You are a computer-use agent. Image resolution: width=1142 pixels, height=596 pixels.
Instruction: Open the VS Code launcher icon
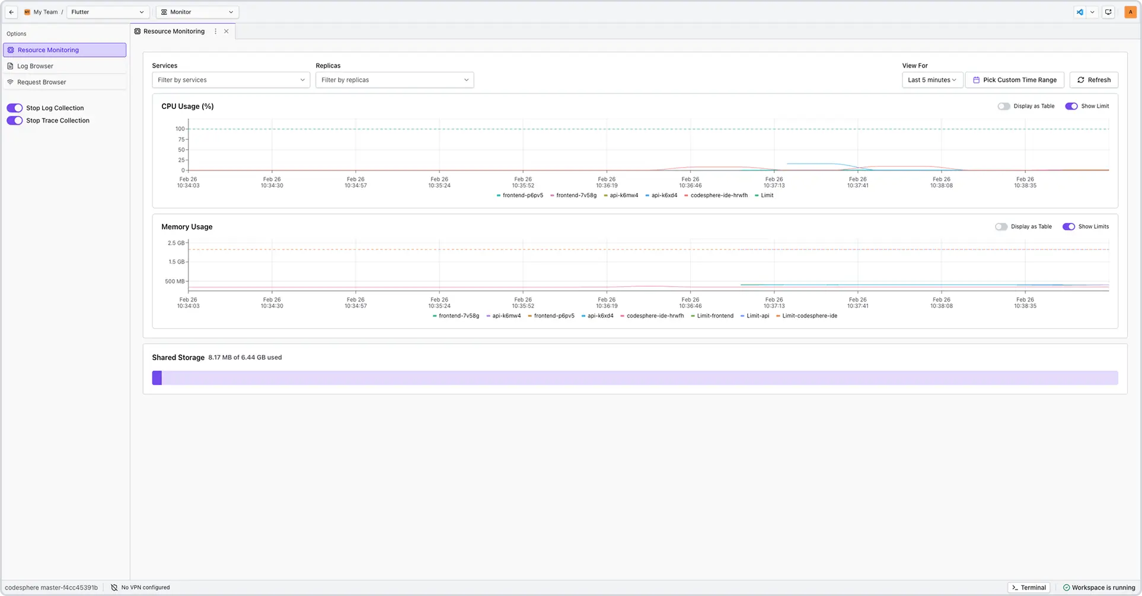click(x=1080, y=12)
